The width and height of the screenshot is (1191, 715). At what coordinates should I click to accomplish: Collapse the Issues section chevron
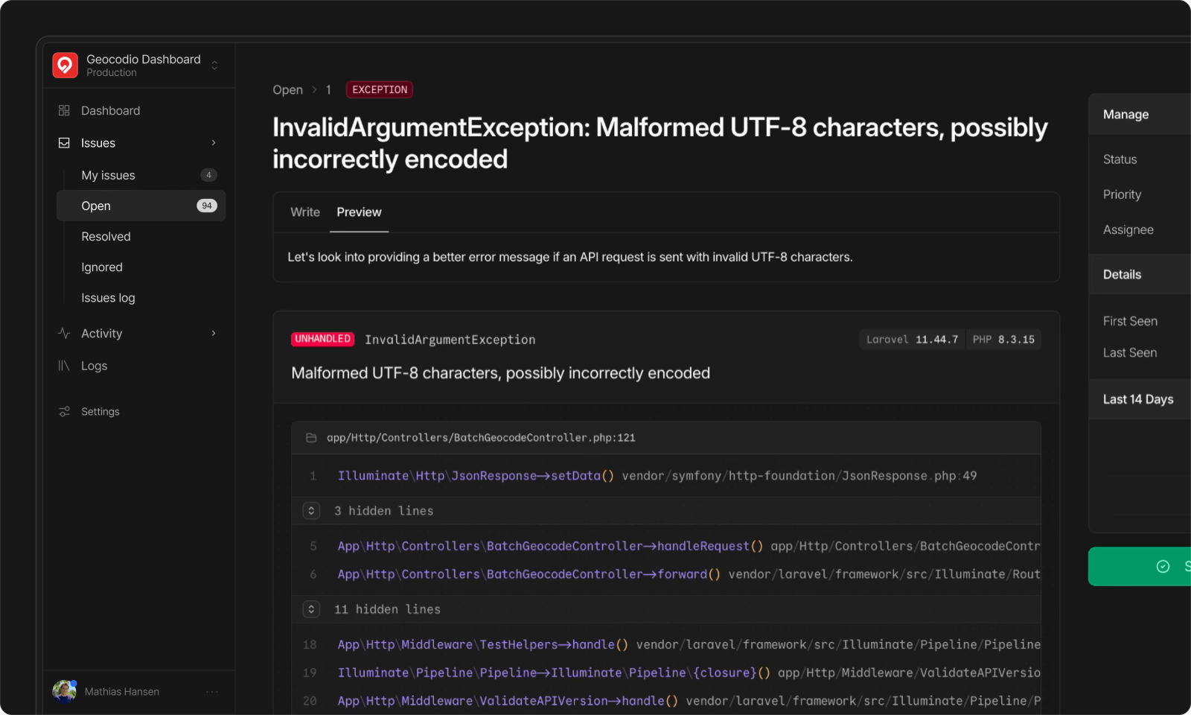click(214, 143)
